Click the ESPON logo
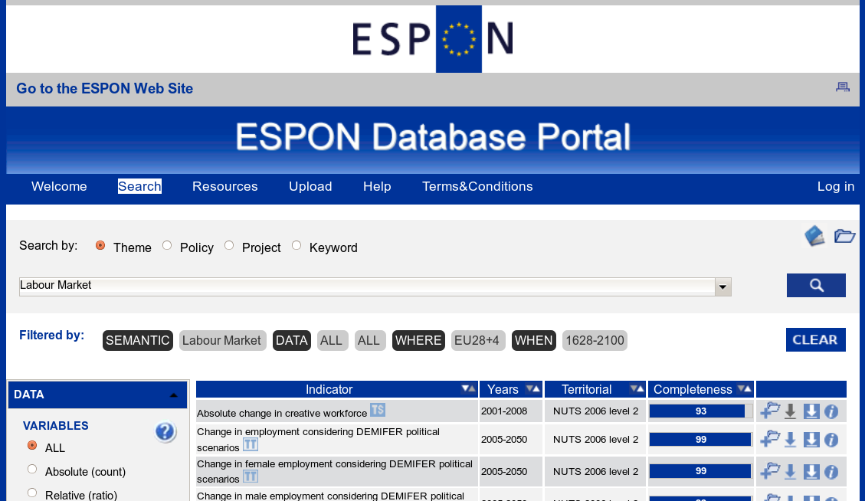 (x=433, y=38)
